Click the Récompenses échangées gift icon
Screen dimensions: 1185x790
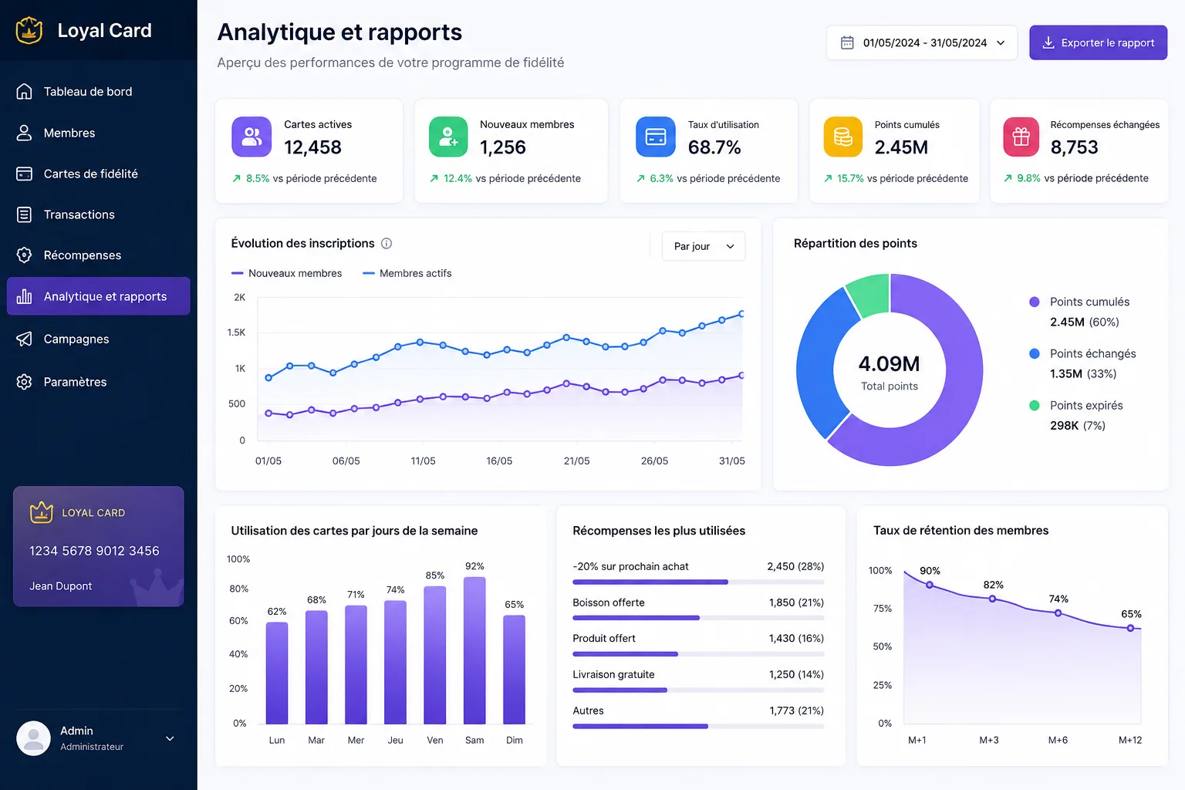click(x=1021, y=137)
